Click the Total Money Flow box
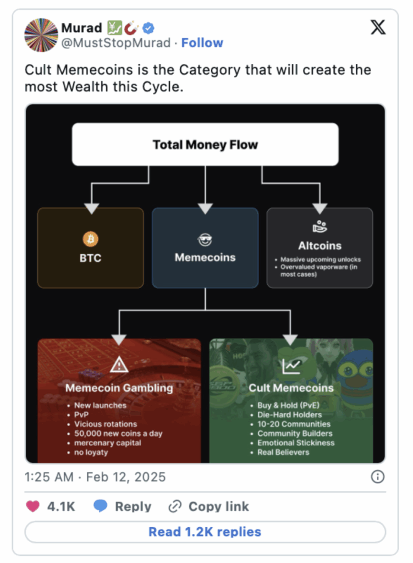The image size is (413, 563). coord(205,145)
